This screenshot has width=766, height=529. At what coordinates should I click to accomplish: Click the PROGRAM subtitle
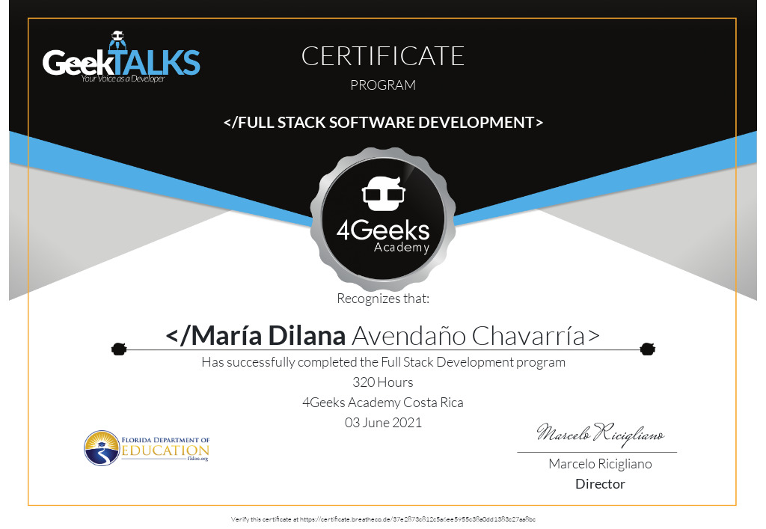(x=383, y=85)
